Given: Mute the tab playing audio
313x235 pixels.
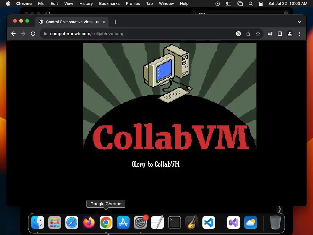Looking at the screenshot, I should pos(97,22).
